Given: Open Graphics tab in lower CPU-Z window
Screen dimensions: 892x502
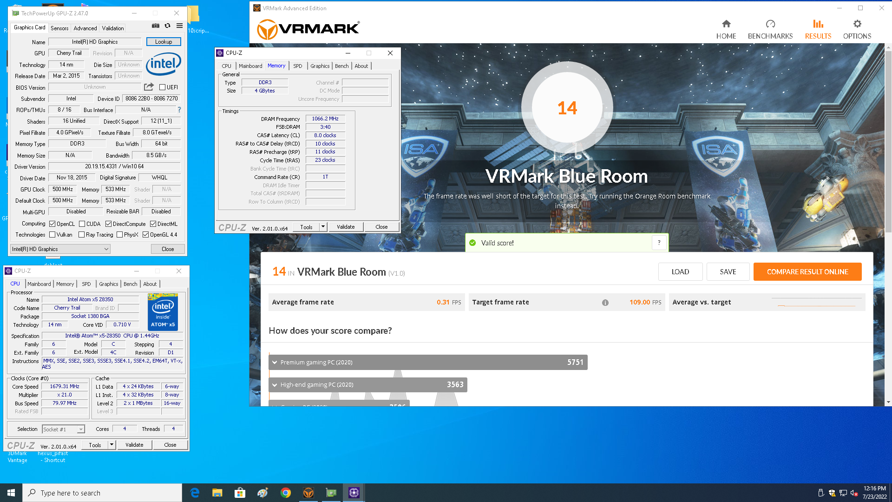Looking at the screenshot, I should (109, 284).
